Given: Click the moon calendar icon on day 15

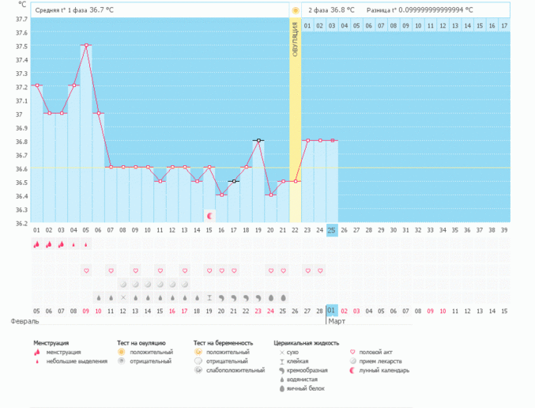Looking at the screenshot, I should 209,215.
